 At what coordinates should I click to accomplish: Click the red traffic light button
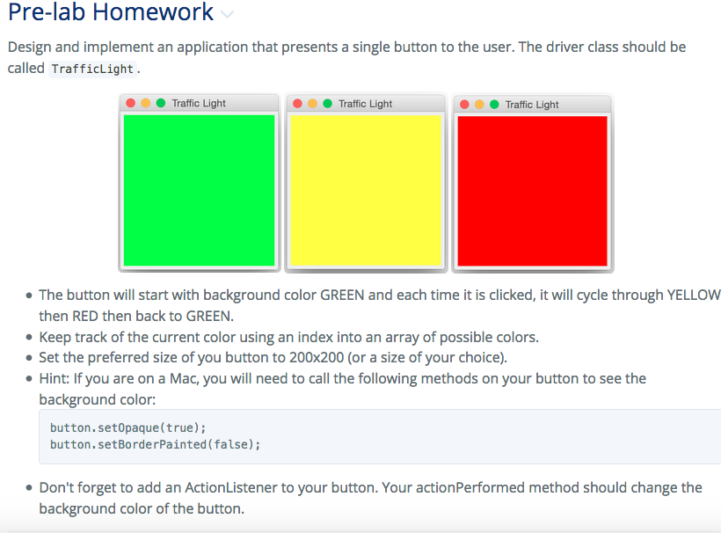[532, 189]
